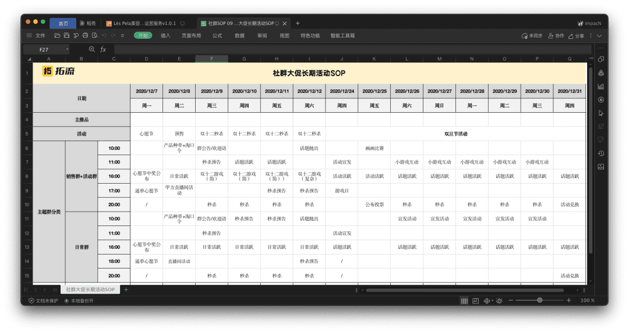Image resolution: width=629 pixels, height=333 pixels.
Task: Toggle the eye protection mode icon
Action: coord(500,300)
